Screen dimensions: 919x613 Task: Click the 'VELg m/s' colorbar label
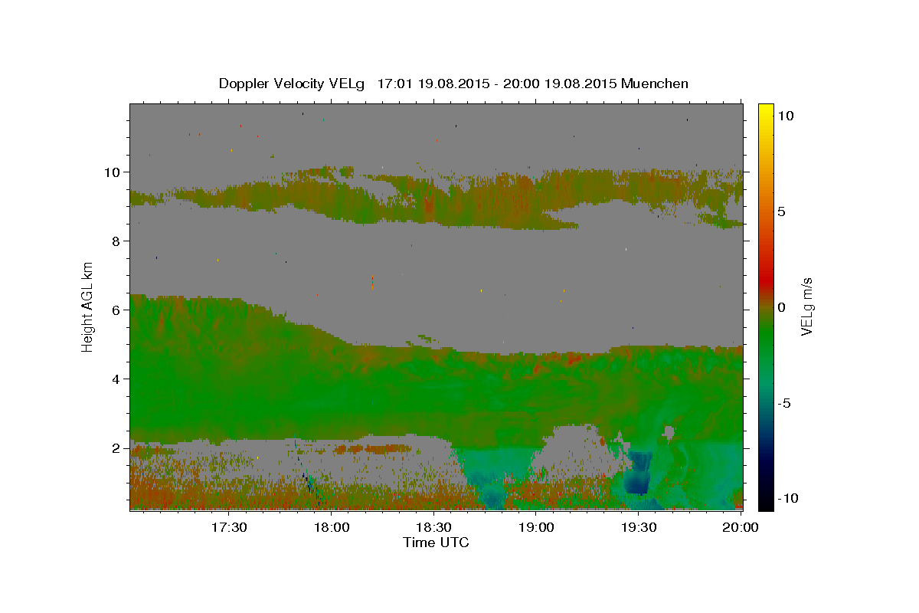(x=806, y=306)
